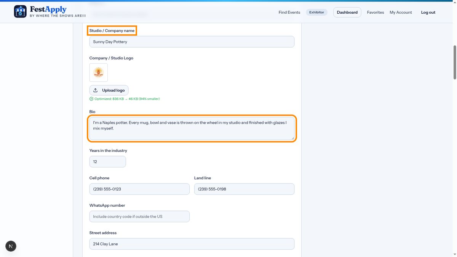
Task: Click the "Cell phone" label
Action: (x=99, y=178)
